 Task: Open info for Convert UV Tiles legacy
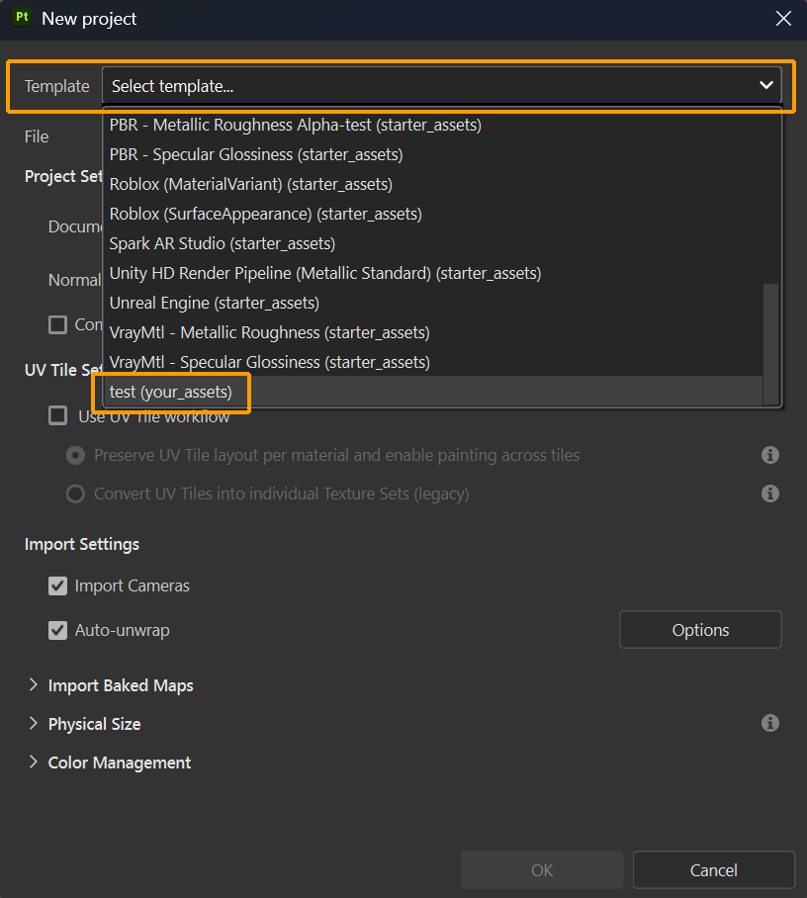pos(769,494)
